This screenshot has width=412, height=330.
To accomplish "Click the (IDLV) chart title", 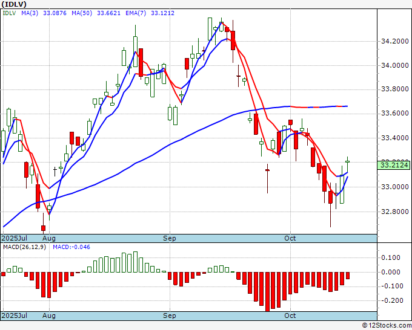I will tap(14, 4).
